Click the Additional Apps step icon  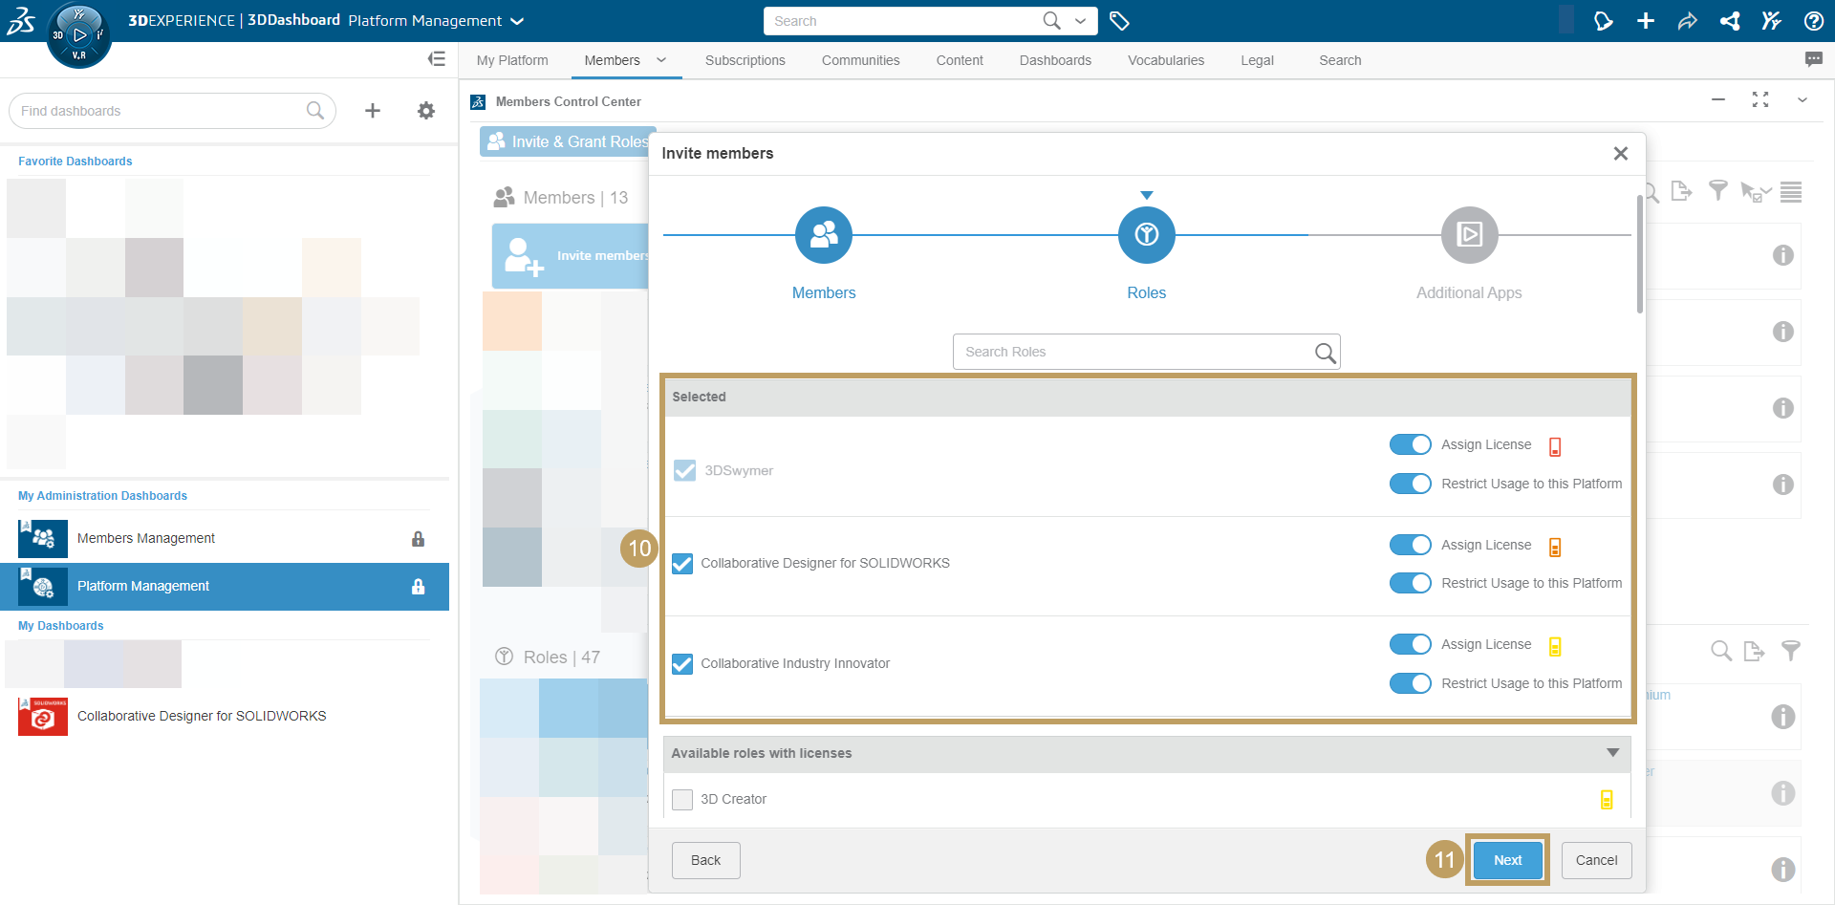1470,235
